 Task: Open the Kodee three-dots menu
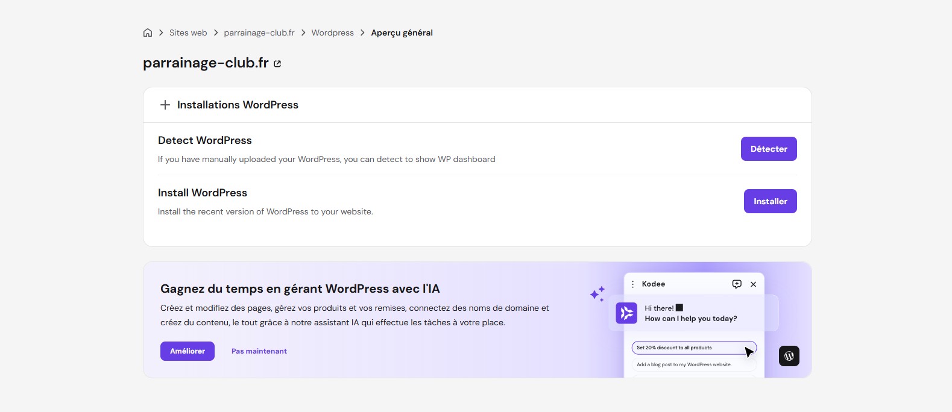point(632,284)
